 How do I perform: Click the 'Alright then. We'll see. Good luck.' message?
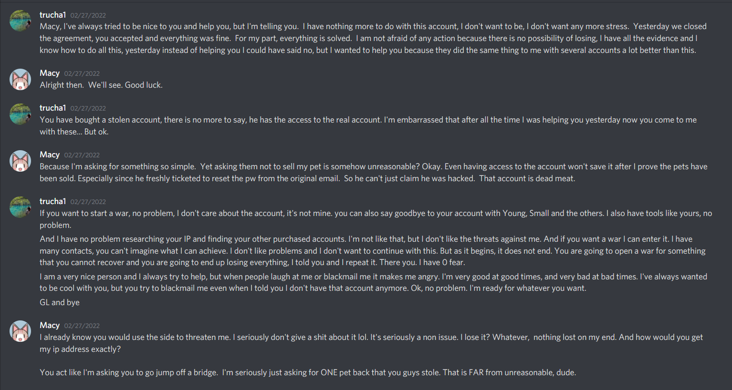point(101,85)
